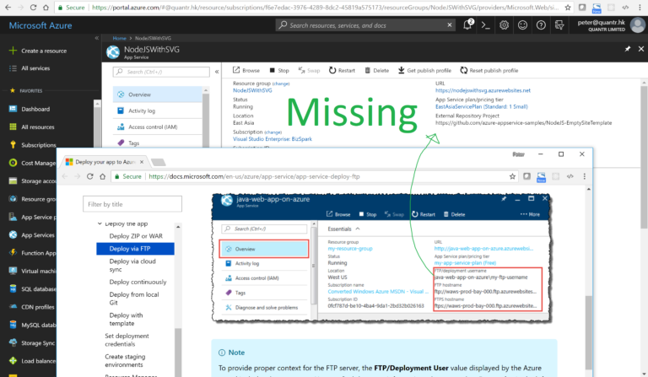Launch Cloud Shell from top bar

click(486, 25)
